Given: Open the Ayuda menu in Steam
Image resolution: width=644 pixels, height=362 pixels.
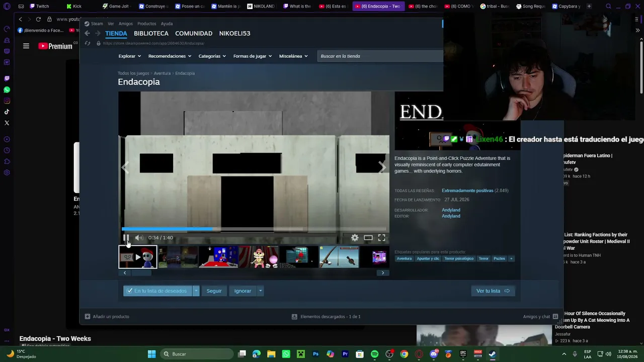Looking at the screenshot, I should pyautogui.click(x=167, y=24).
